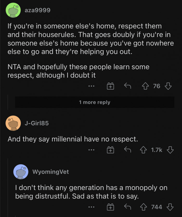Open overflow menu on J-Girl85's comment
The image size is (182, 217).
click(x=91, y=150)
